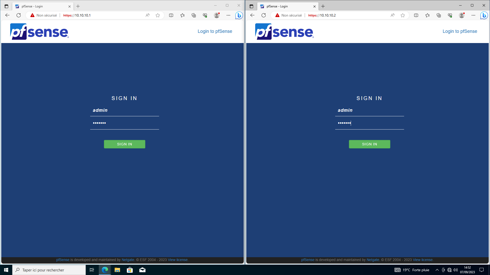The image size is (490, 275).
Task: Open Microsoft Store from taskbar
Action: coord(130,270)
